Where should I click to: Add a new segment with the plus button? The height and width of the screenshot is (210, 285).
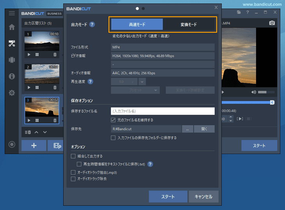(x=34, y=145)
